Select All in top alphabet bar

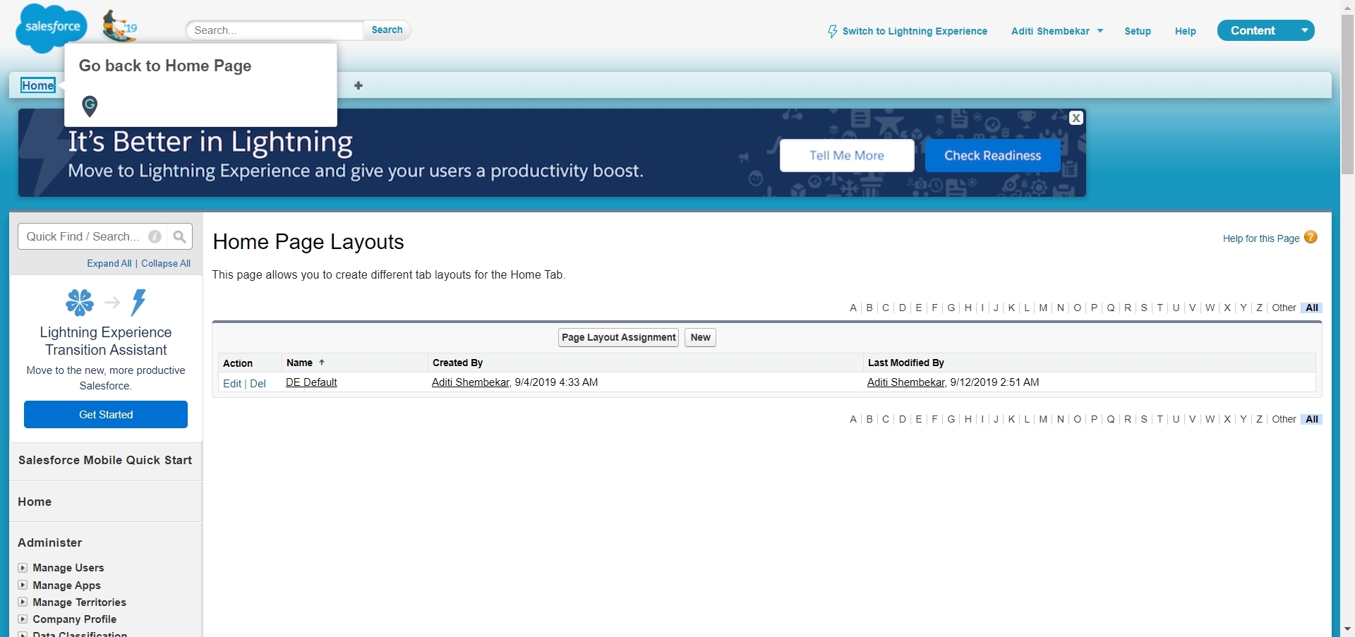pyautogui.click(x=1312, y=308)
